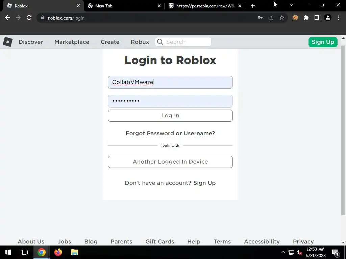This screenshot has width=346, height=259.
Task: Open the Create nav item
Action: point(110,42)
